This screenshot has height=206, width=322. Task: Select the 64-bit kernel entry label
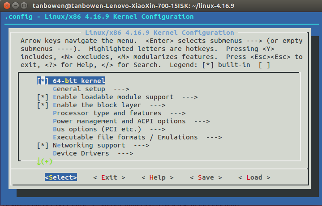tap(79, 81)
